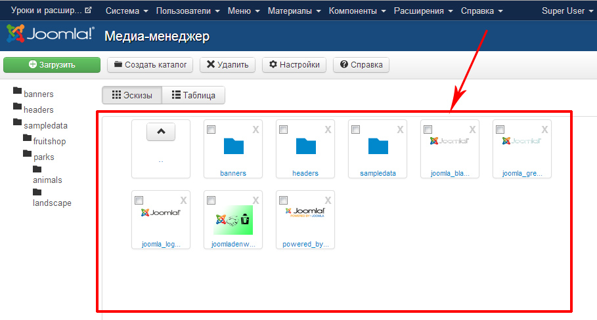
Task: Click the Joomla logo in header
Action: tap(50, 35)
